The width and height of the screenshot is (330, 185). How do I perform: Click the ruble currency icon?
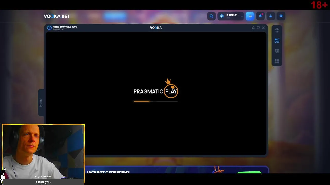coord(222,16)
